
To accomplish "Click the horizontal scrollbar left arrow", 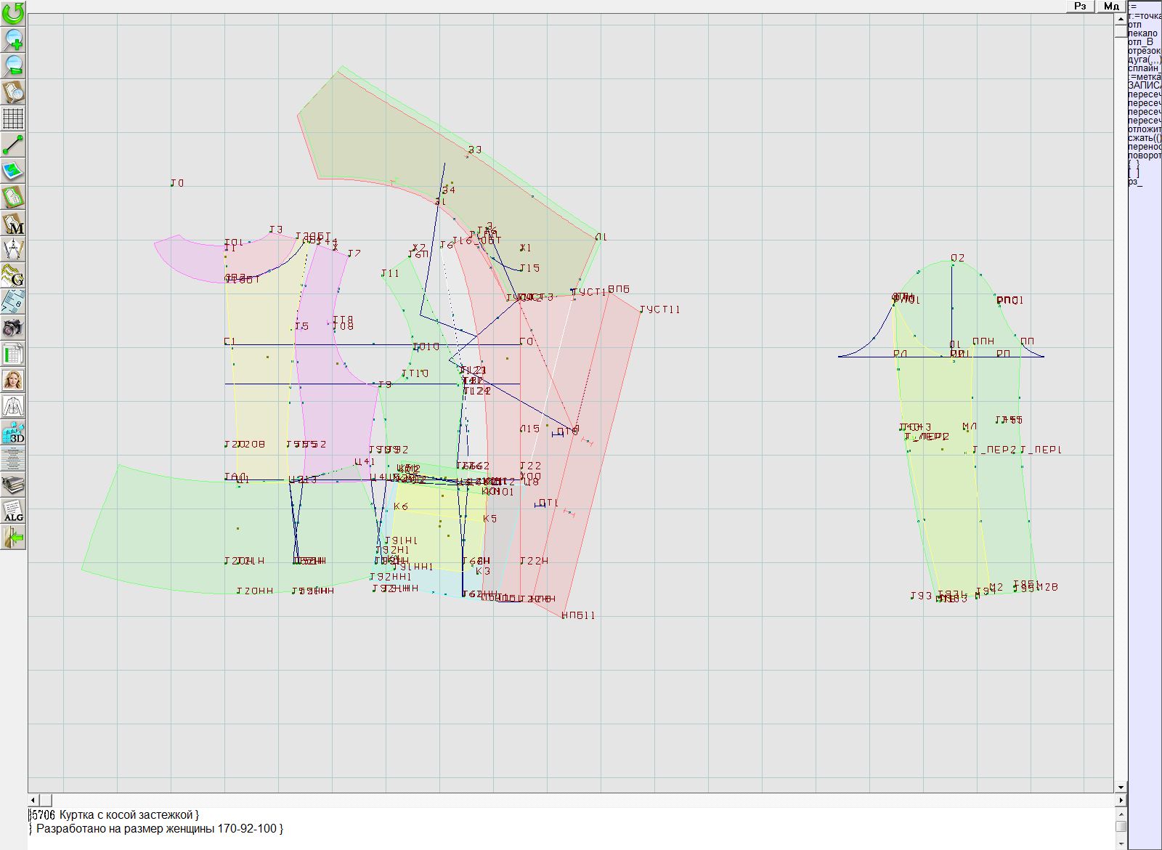I will (34, 800).
